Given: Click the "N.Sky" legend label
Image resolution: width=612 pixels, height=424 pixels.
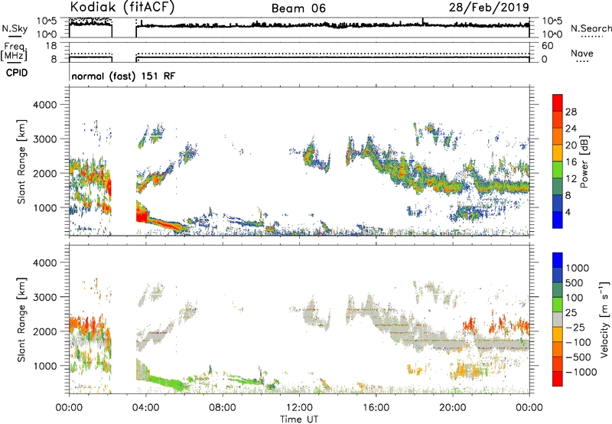Looking at the screenshot, I should (15, 28).
